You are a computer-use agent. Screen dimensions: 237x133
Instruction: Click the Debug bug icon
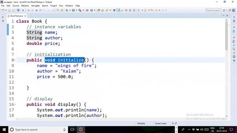[67, 10]
